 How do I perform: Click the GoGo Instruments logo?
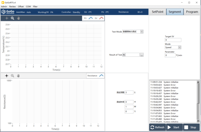pyautogui.click(x=8, y=12)
